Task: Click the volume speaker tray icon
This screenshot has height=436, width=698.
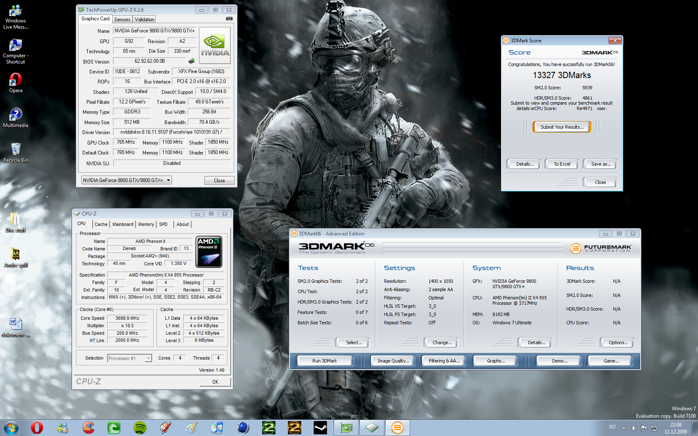Action: click(634, 428)
